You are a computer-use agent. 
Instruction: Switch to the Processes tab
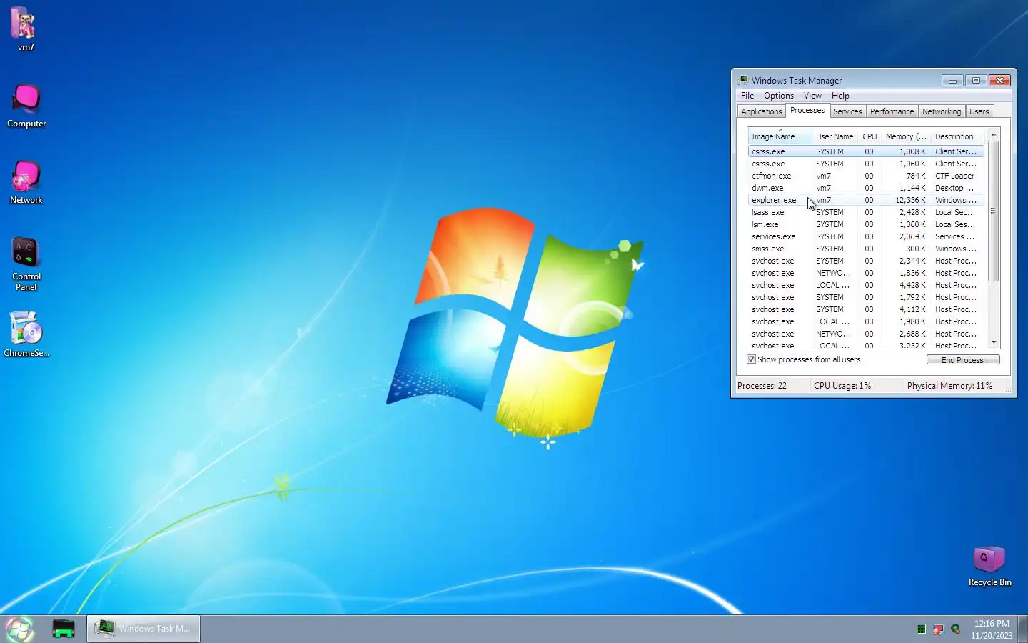pos(807,110)
